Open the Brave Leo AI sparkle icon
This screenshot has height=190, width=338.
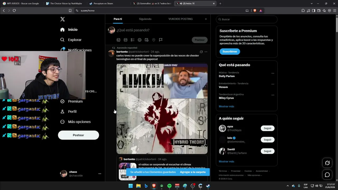(324, 11)
